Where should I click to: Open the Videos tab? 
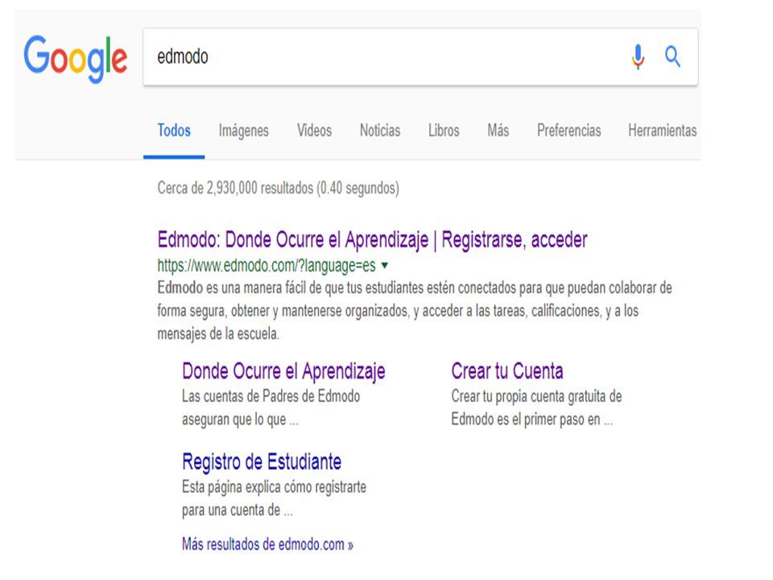click(314, 130)
